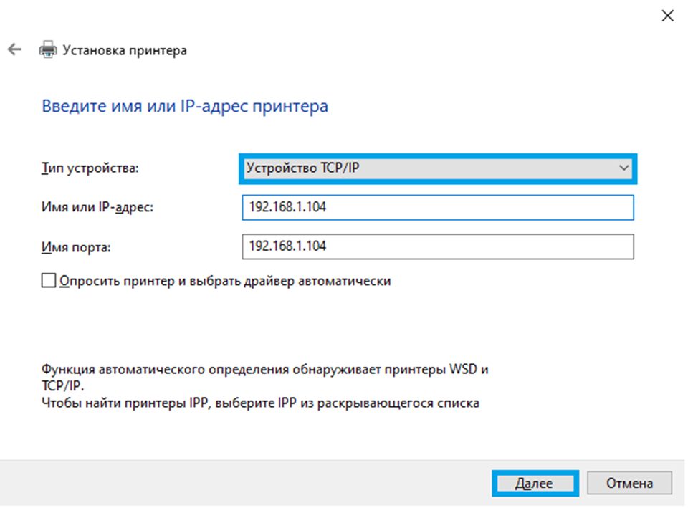Screen dimensions: 688x508
Task: Expand the chevron on Устройство TCP/IP dropdown
Action: 623,168
